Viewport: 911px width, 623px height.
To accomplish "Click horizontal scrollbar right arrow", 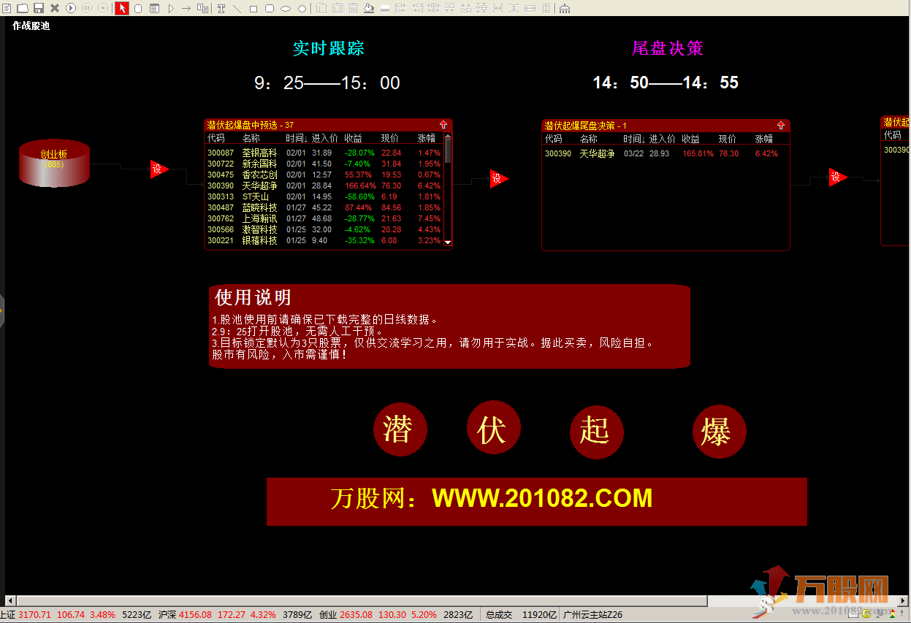I will tap(904, 601).
